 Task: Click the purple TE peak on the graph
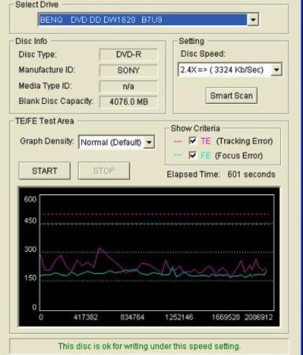(x=99, y=248)
